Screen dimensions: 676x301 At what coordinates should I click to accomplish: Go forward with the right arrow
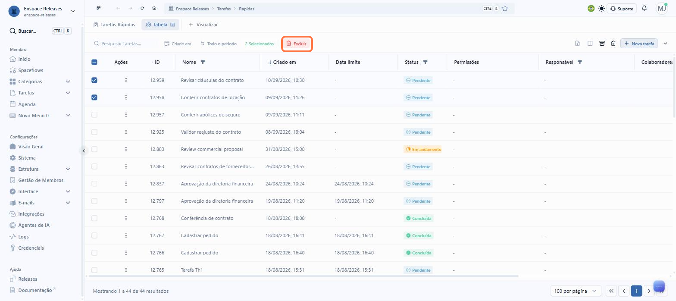click(130, 9)
